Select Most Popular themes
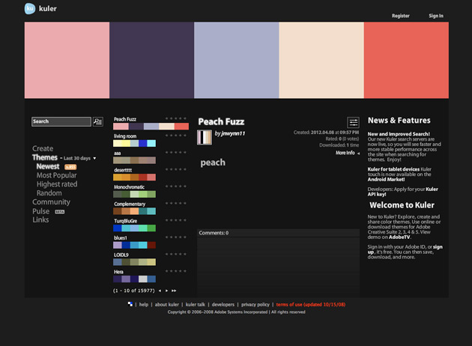Image resolution: width=472 pixels, height=346 pixels. coord(56,175)
